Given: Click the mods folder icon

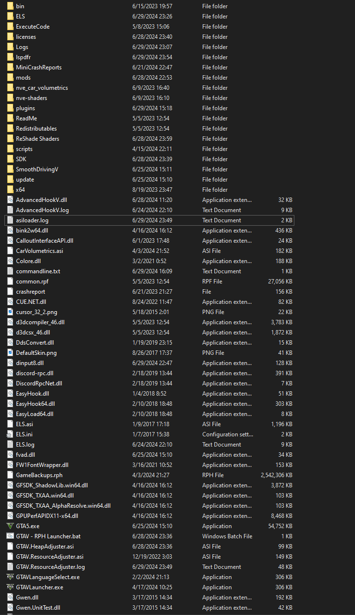Looking at the screenshot, I should (x=10, y=78).
